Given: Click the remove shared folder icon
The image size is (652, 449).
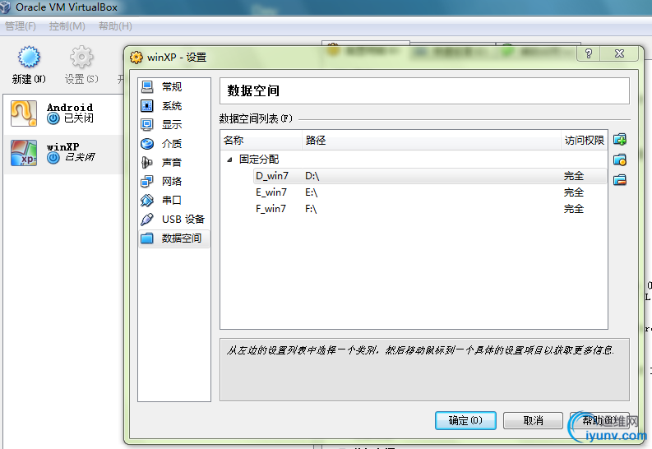Looking at the screenshot, I should pos(620,179).
